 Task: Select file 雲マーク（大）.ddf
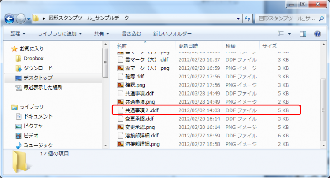click(146, 60)
